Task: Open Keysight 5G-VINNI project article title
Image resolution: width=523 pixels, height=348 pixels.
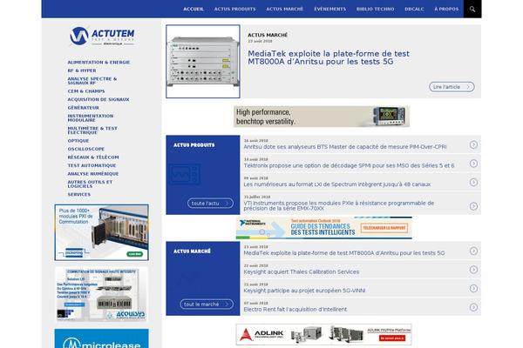Action: [x=304, y=291]
